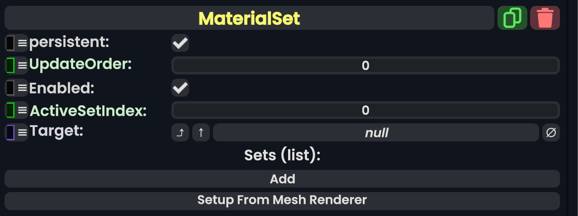Click the curved arrow button beside Target
578x216 pixels.
pyautogui.click(x=180, y=133)
